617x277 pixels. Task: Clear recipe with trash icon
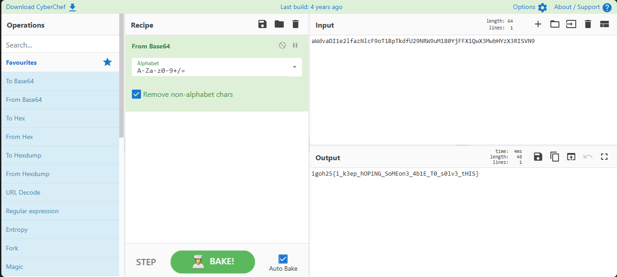(x=296, y=24)
